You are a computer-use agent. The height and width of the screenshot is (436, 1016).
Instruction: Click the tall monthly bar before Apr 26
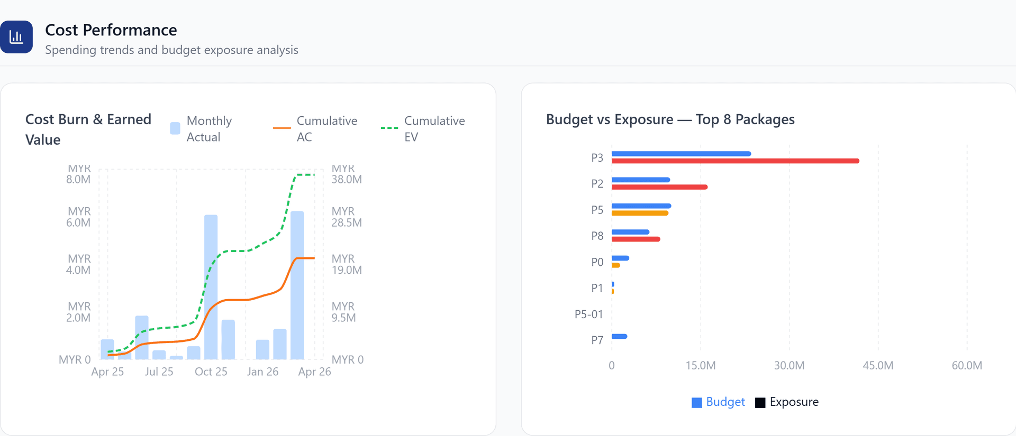click(x=297, y=285)
